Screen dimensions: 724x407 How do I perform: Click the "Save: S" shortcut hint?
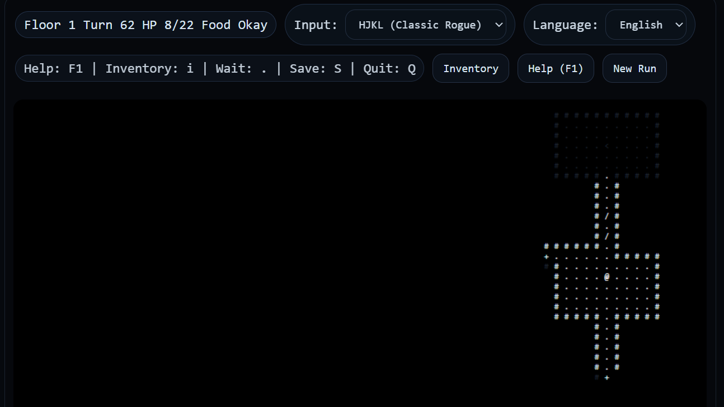[315, 68]
